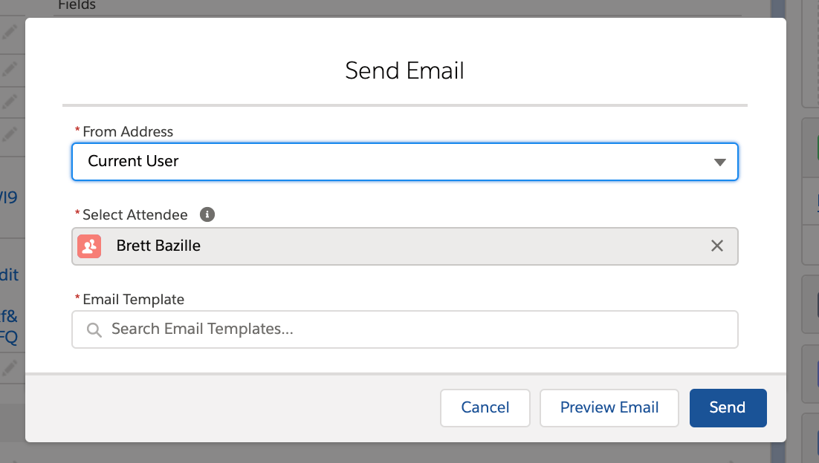
Task: Click the From Address field label
Action: [x=128, y=131]
